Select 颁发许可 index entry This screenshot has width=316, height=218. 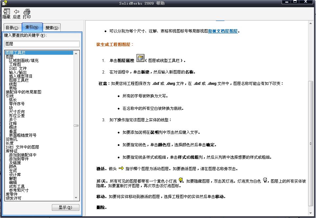click(13, 198)
